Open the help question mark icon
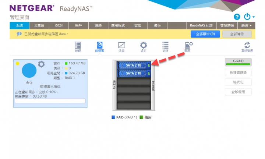The image size is (265, 159). (x=237, y=17)
